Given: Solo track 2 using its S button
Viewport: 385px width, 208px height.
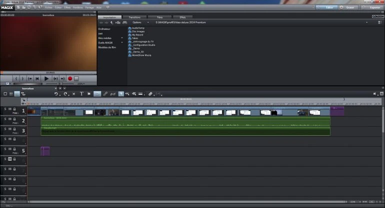Looking at the screenshot, I should coord(5,120).
